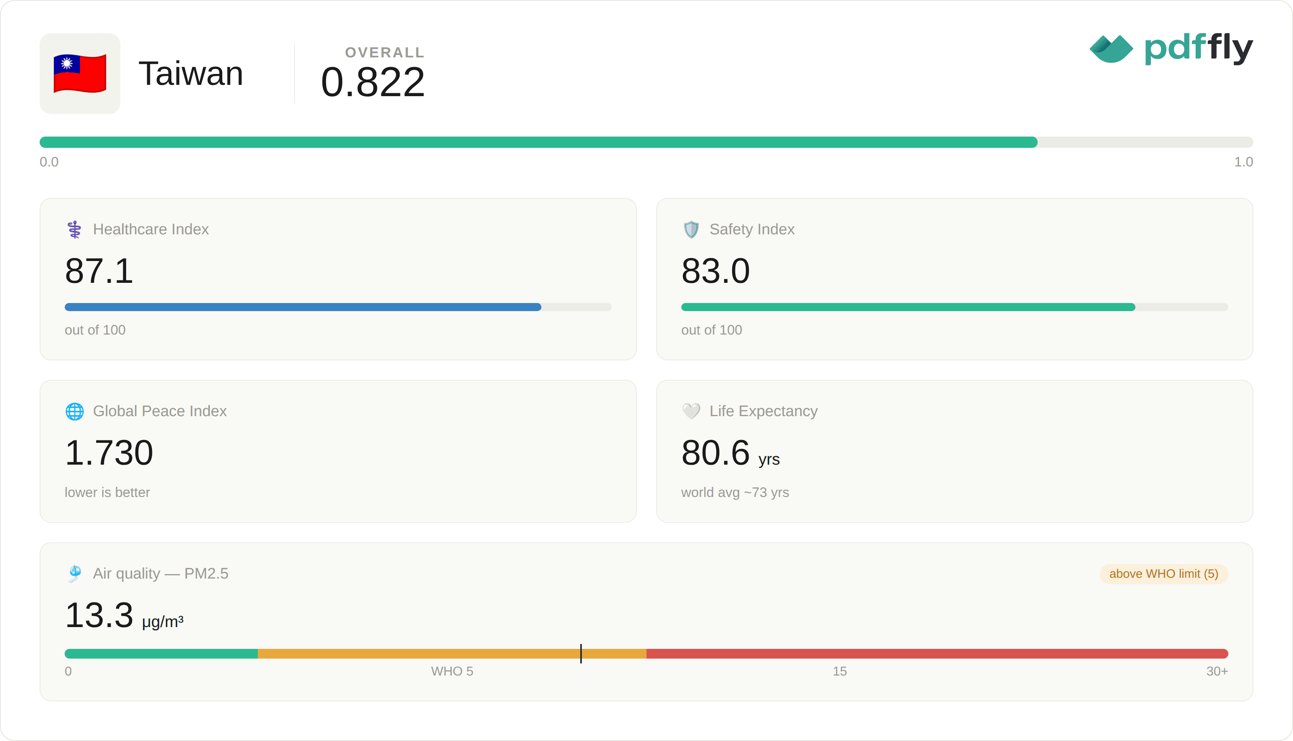This screenshot has width=1293, height=741.
Task: Click the Safety Index shield icon
Action: click(x=691, y=229)
